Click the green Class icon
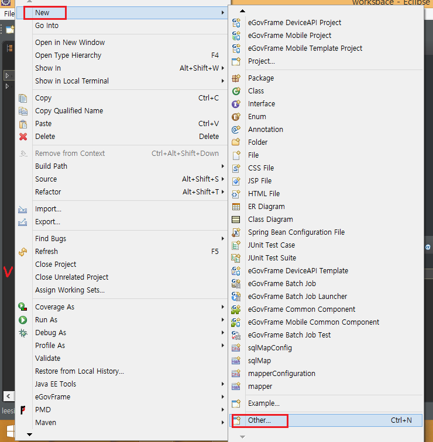 [236, 91]
